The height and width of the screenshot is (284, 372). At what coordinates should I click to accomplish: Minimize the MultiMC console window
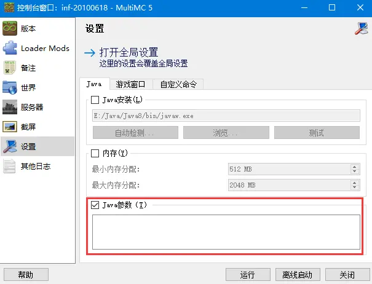point(304,8)
